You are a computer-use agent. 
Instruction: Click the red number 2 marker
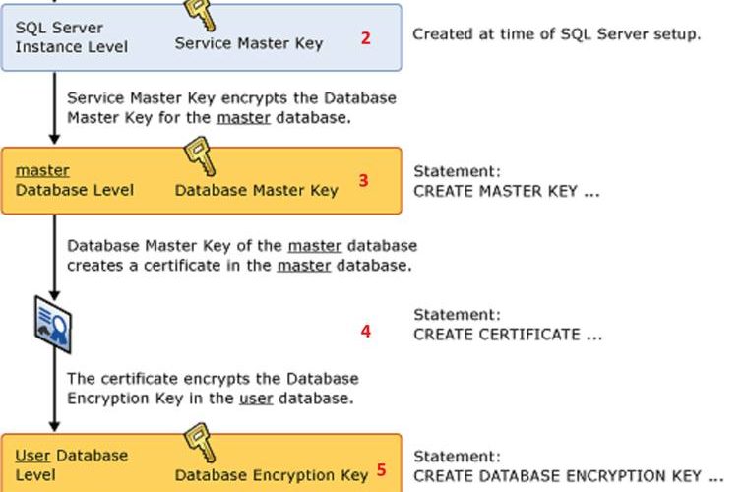click(x=366, y=38)
